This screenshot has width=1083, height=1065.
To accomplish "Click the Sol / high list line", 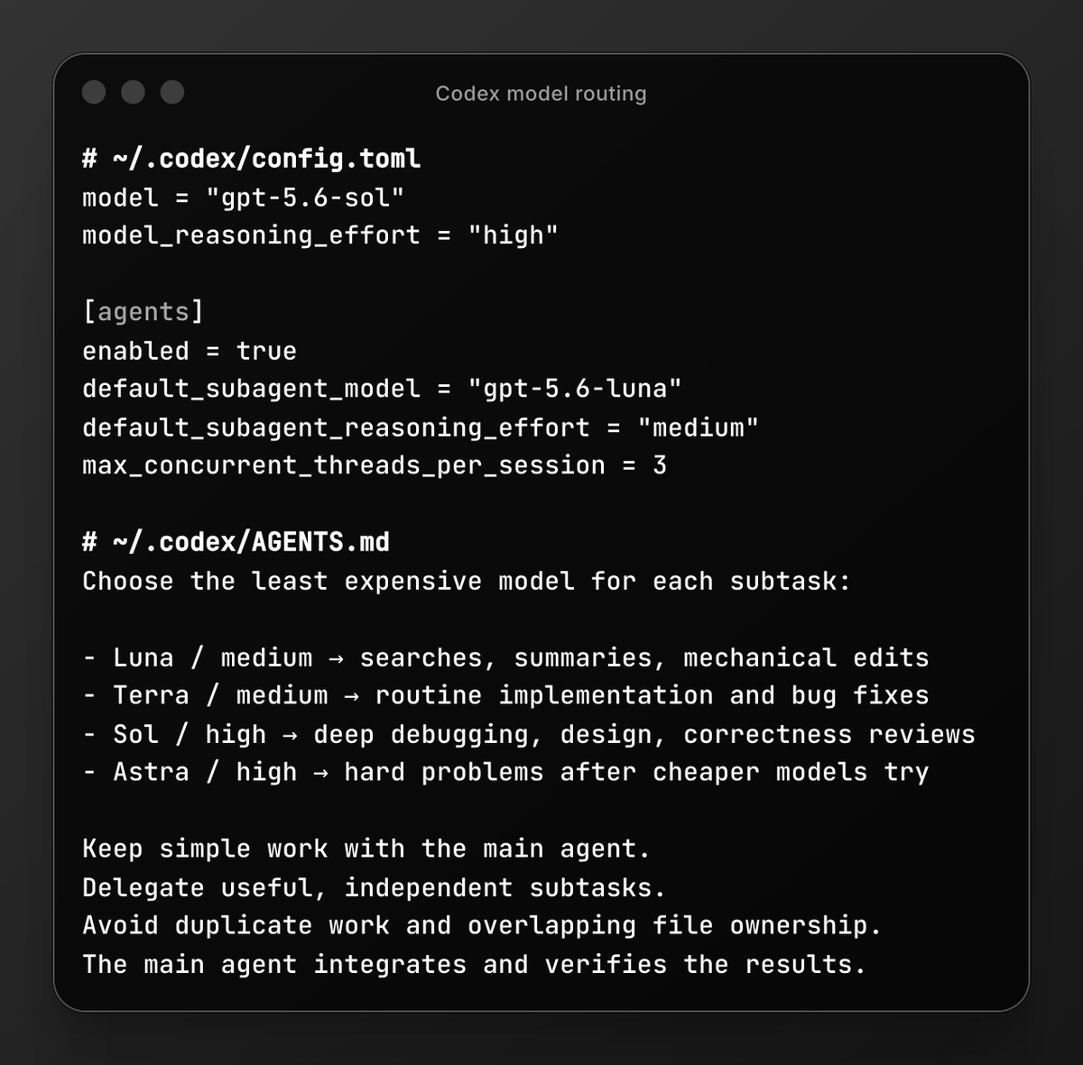I will pos(529,734).
